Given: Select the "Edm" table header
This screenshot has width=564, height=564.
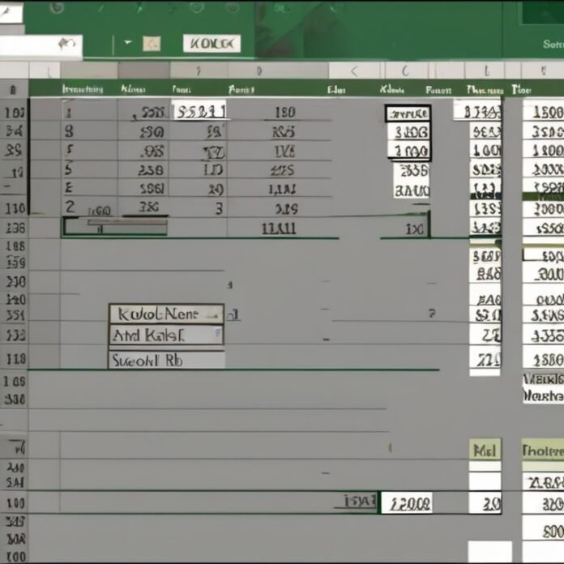Looking at the screenshot, I should (x=336, y=90).
